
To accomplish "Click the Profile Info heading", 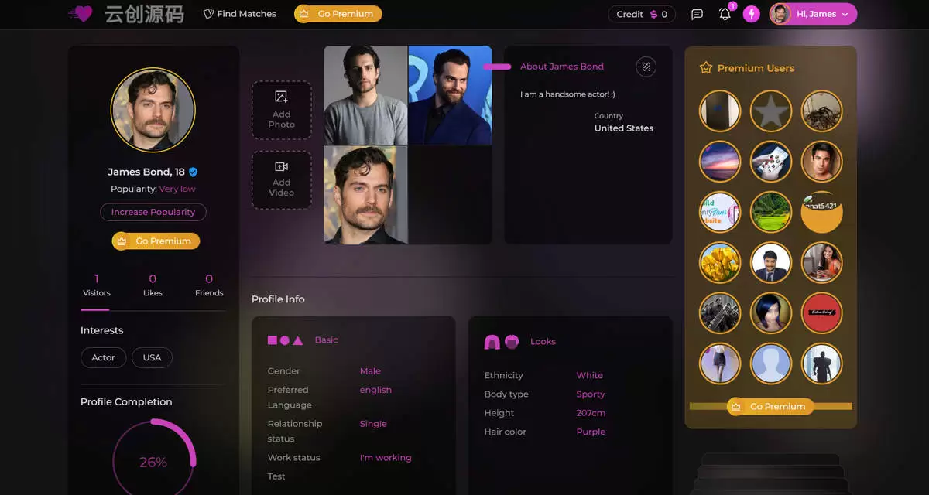I will click(278, 299).
